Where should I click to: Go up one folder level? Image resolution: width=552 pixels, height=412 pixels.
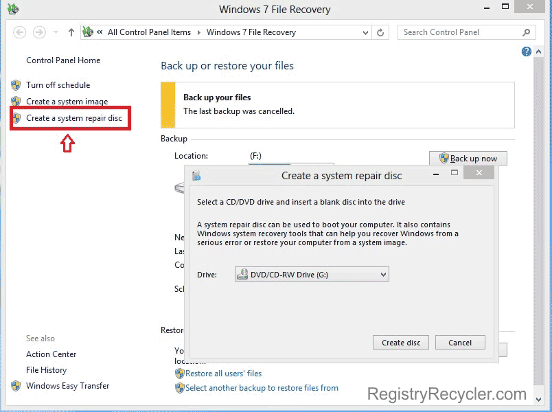click(71, 32)
